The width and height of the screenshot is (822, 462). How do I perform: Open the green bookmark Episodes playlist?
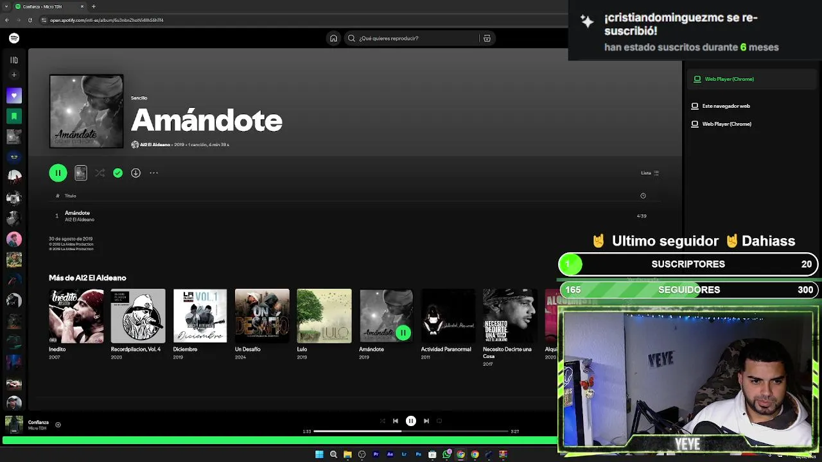tap(14, 116)
